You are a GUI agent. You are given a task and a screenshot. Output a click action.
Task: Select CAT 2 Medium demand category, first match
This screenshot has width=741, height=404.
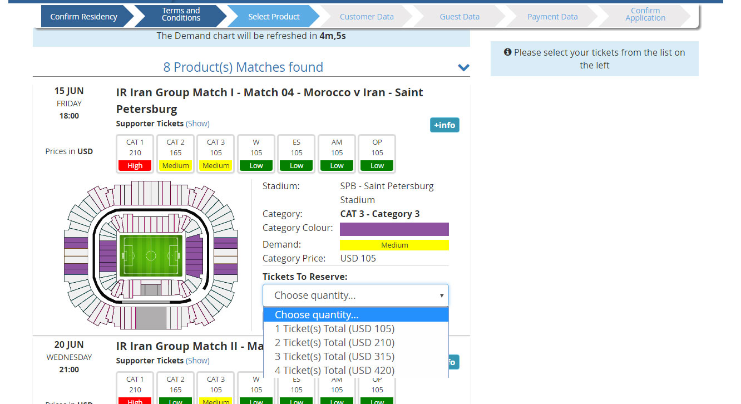pos(175,154)
